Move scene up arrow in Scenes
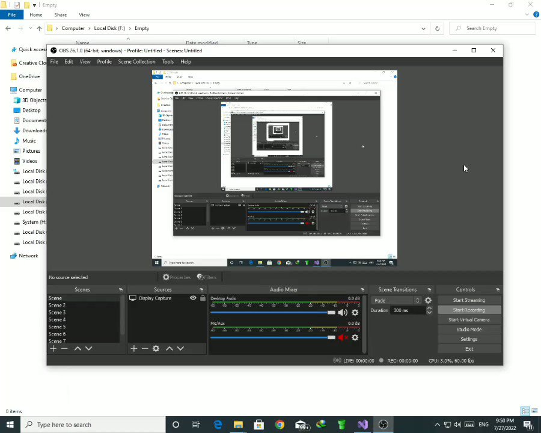The image size is (541, 433). [x=78, y=348]
